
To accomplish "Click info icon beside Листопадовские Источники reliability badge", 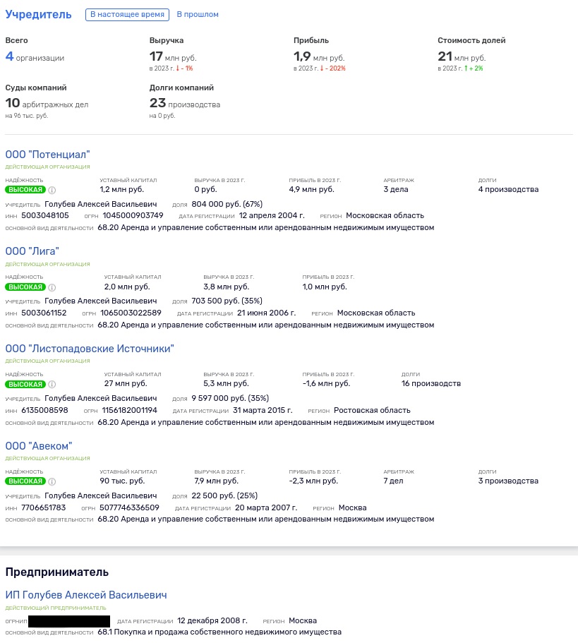I will 52,384.
